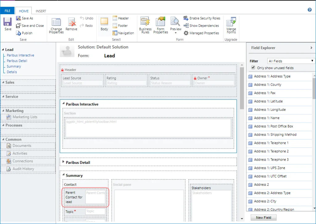Collapse the Field Explorer panel
This screenshot has width=316, height=224.
(311, 48)
